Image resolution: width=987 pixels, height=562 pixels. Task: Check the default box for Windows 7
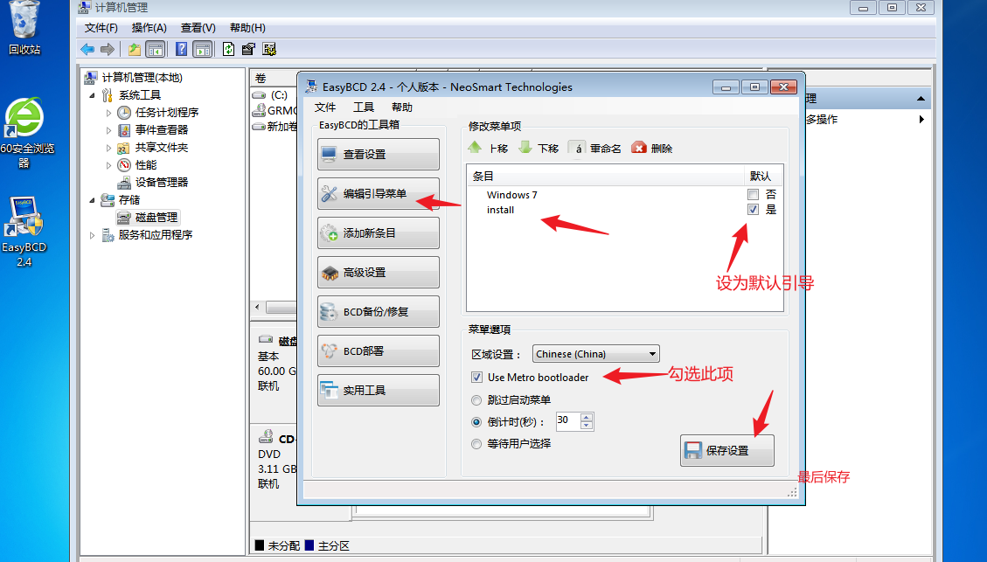pyautogui.click(x=753, y=195)
